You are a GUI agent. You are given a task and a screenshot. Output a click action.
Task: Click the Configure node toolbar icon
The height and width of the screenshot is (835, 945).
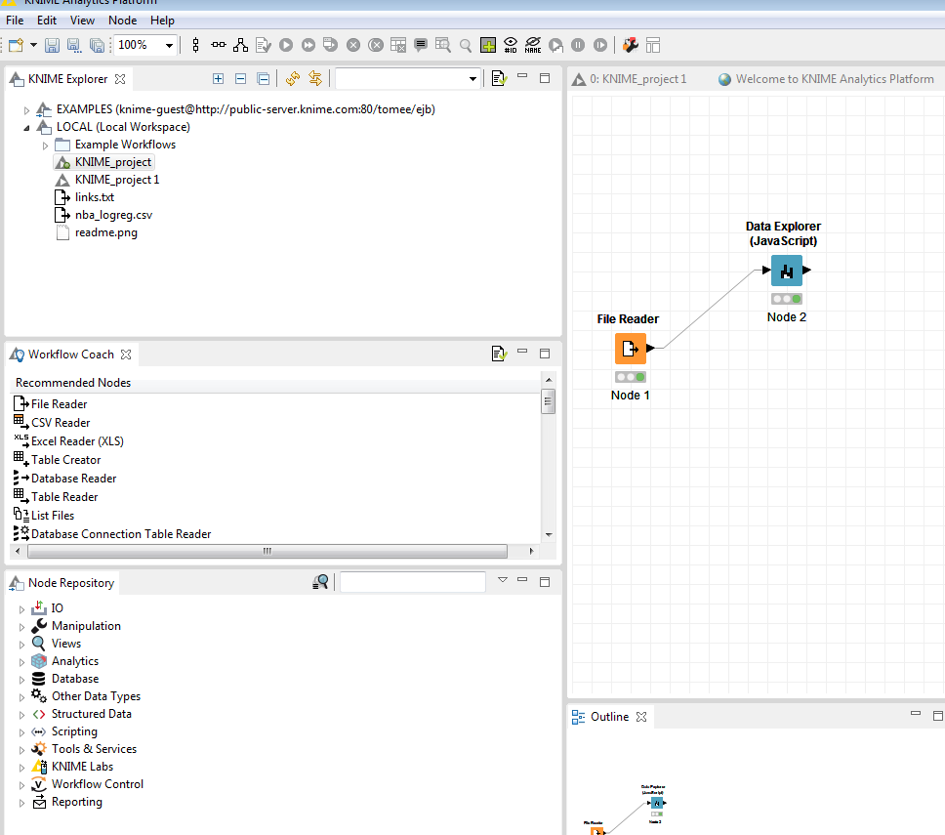pos(264,45)
